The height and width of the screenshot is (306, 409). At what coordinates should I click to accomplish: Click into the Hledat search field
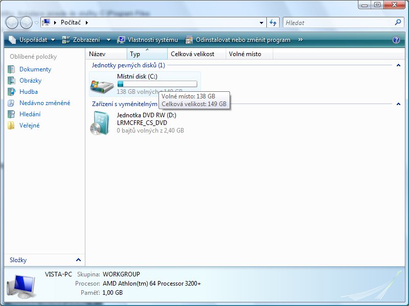tap(338, 22)
